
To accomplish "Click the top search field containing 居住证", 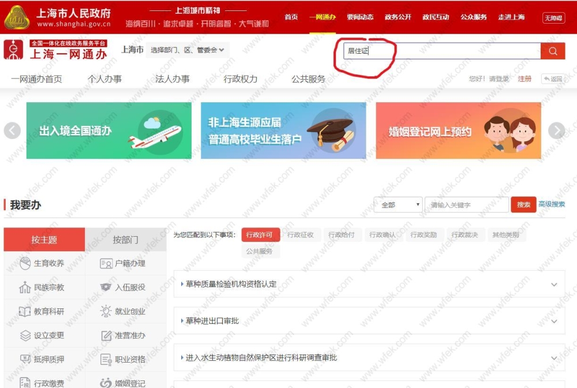I will coord(442,51).
